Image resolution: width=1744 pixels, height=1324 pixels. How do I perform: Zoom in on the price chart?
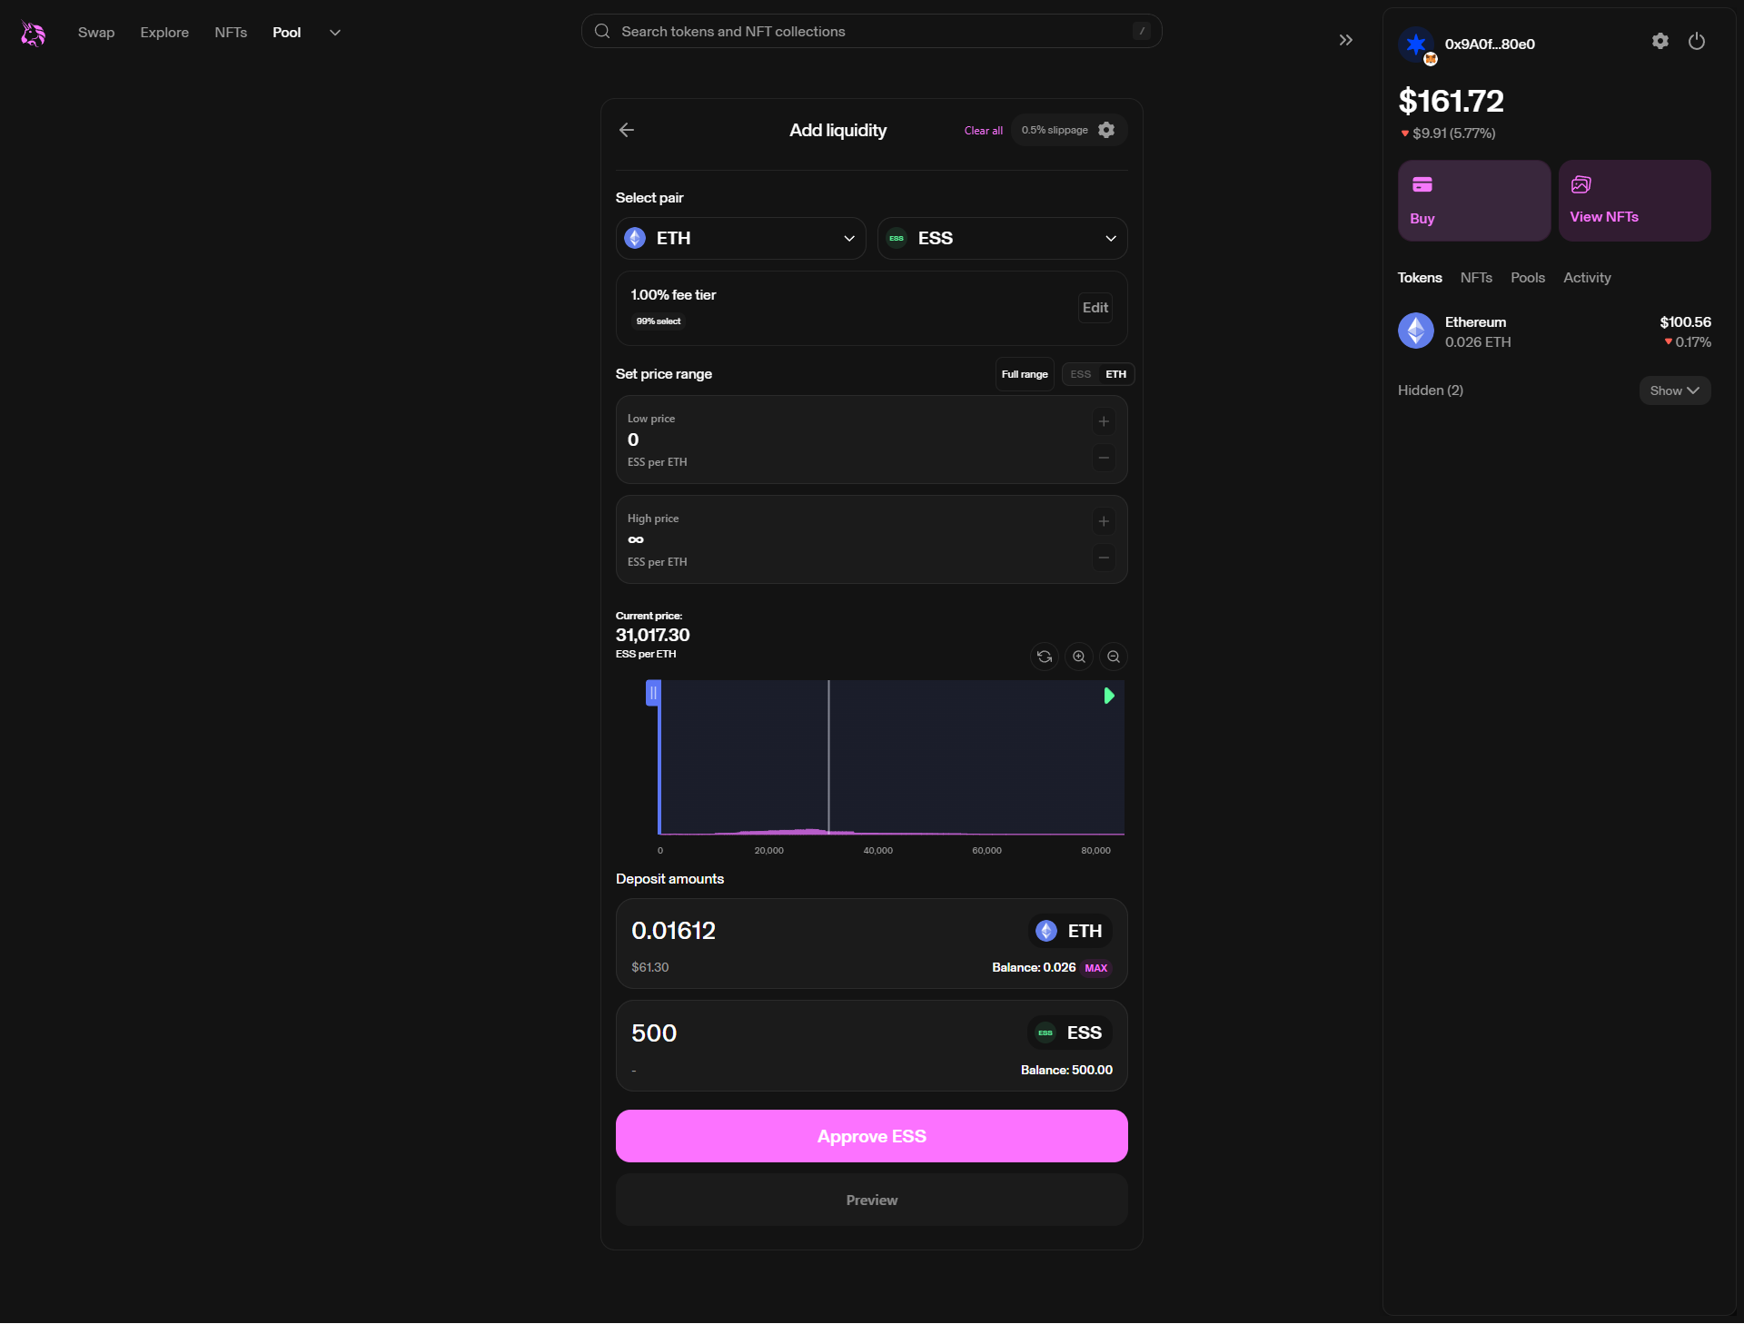(1079, 657)
